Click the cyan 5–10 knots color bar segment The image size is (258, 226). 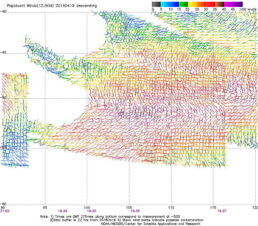click(165, 4)
